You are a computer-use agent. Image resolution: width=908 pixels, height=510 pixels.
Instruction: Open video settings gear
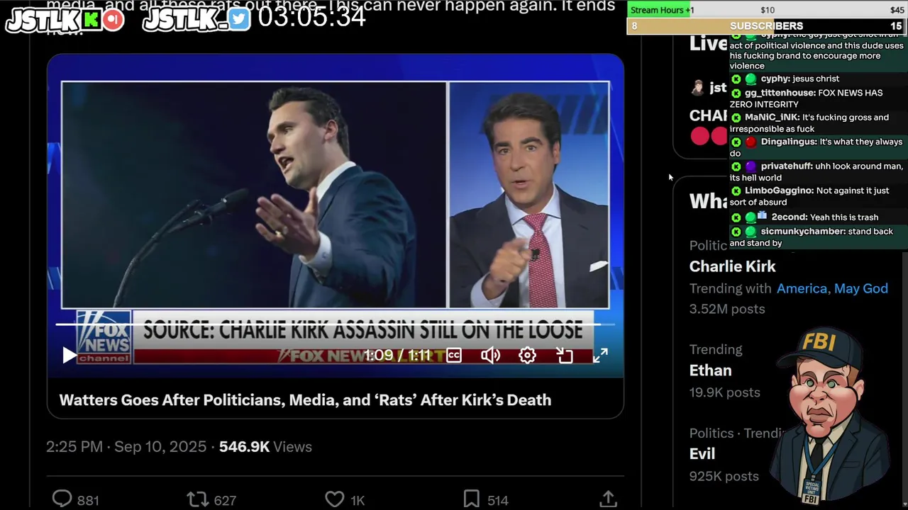(x=527, y=356)
